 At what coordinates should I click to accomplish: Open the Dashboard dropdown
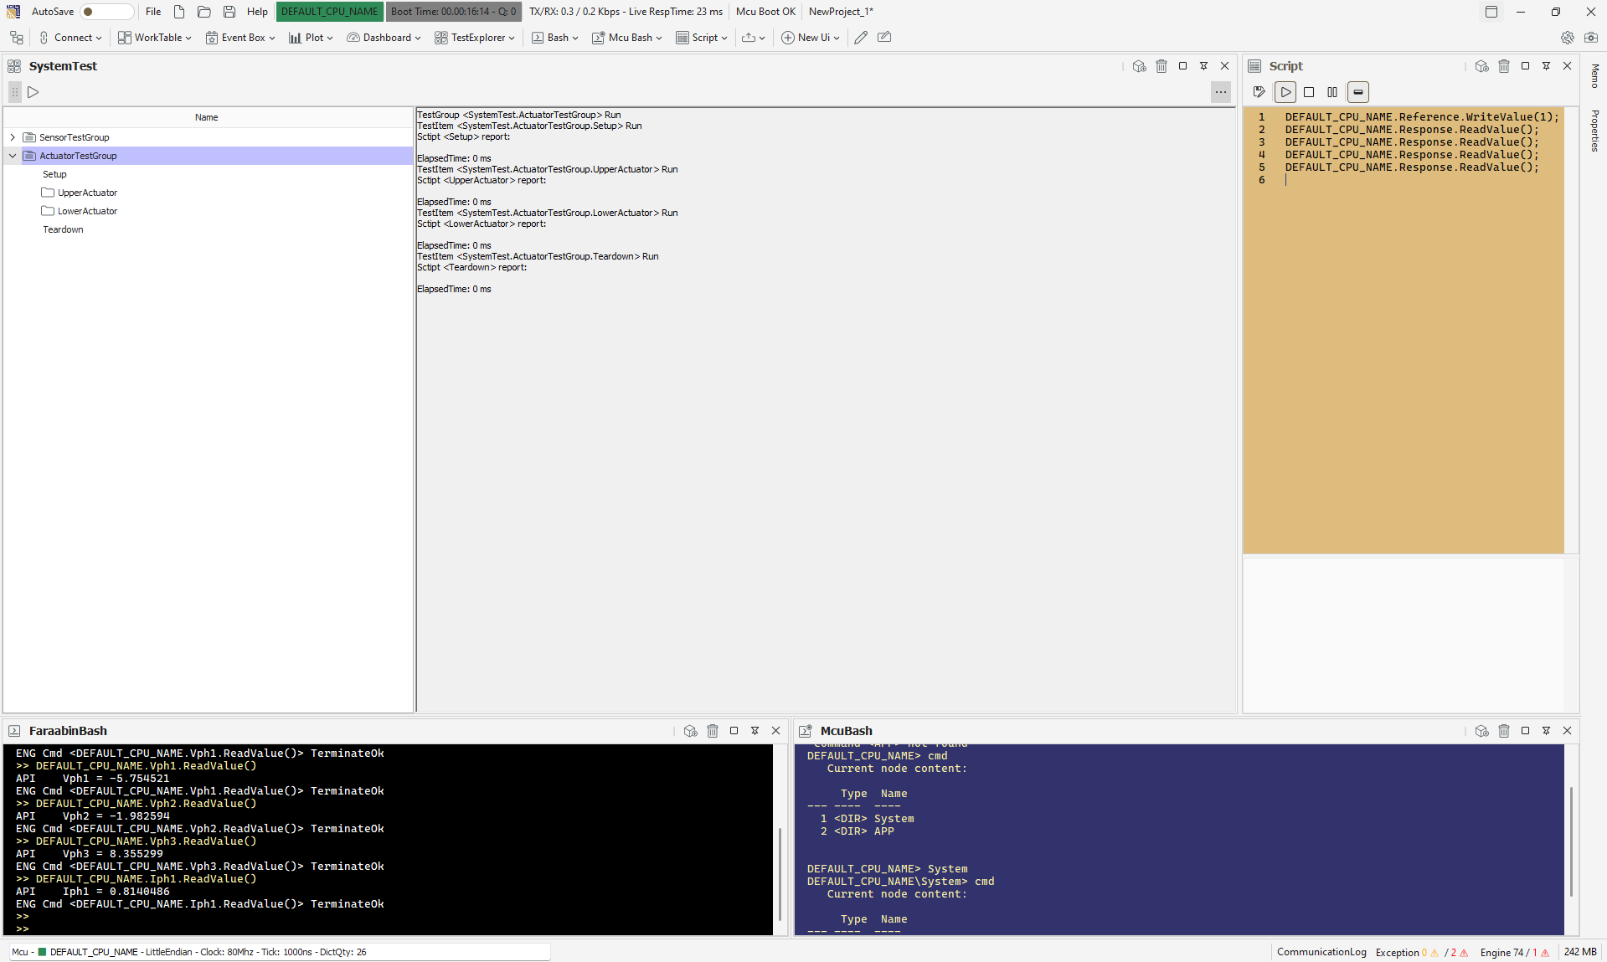[384, 38]
